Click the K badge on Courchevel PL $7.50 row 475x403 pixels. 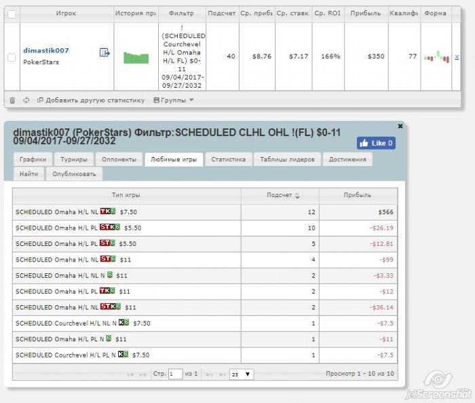click(123, 354)
